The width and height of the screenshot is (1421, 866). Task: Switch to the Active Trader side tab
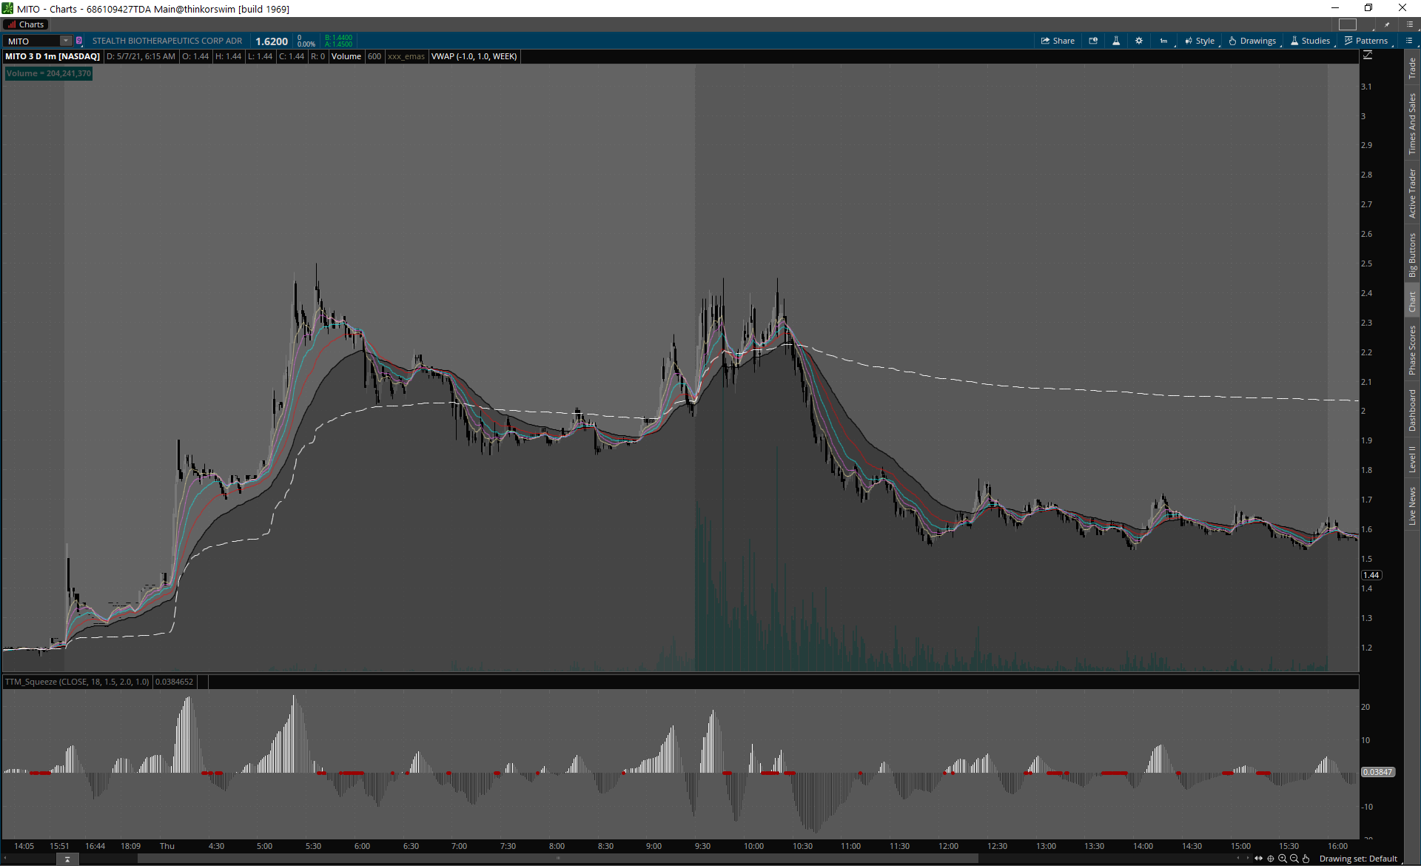point(1412,193)
